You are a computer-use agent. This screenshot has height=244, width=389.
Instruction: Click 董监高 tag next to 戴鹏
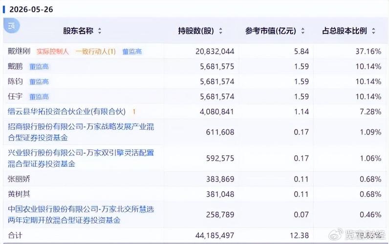click(x=39, y=67)
